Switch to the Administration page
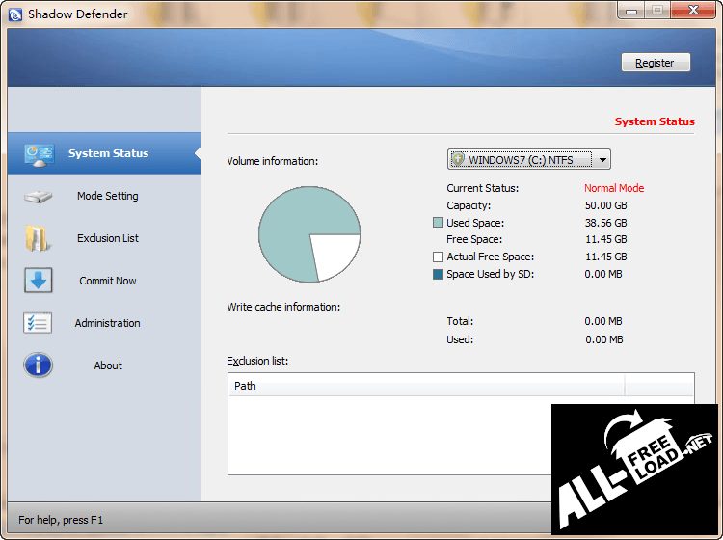Image resolution: width=723 pixels, height=540 pixels. pyautogui.click(x=107, y=324)
